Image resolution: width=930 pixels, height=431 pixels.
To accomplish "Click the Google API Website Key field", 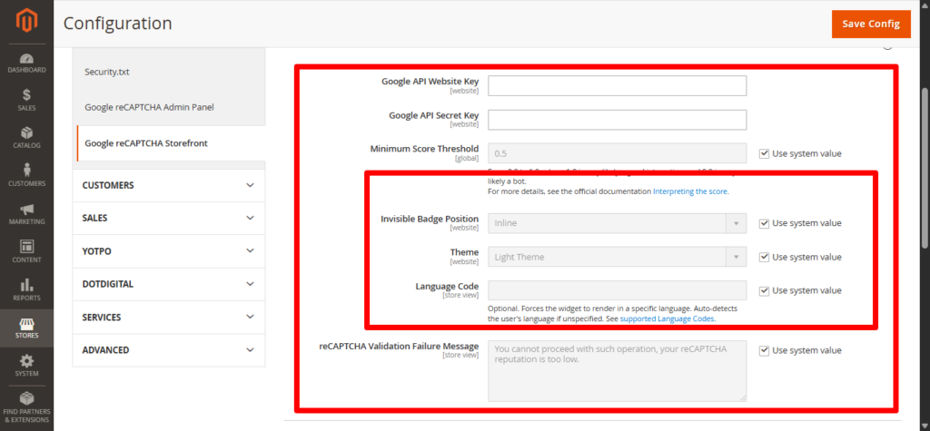I will pyautogui.click(x=617, y=86).
